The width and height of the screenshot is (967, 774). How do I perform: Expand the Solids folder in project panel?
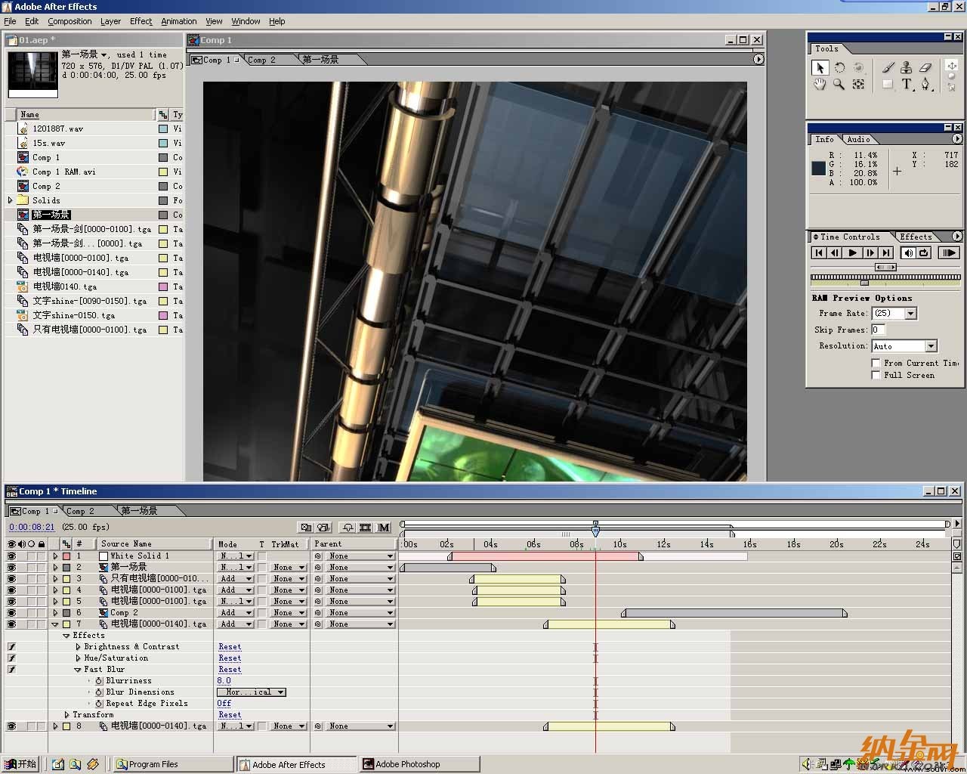tap(11, 200)
